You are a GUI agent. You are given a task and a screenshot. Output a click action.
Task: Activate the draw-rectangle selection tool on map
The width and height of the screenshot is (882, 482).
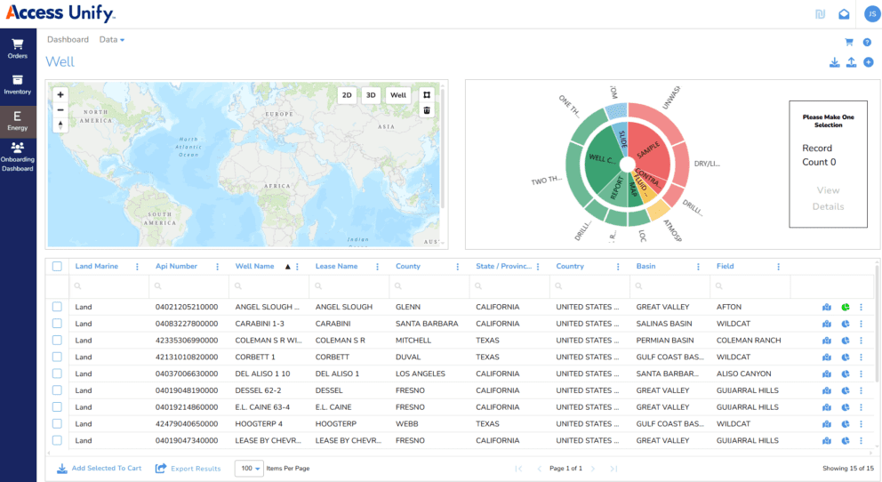tap(427, 94)
